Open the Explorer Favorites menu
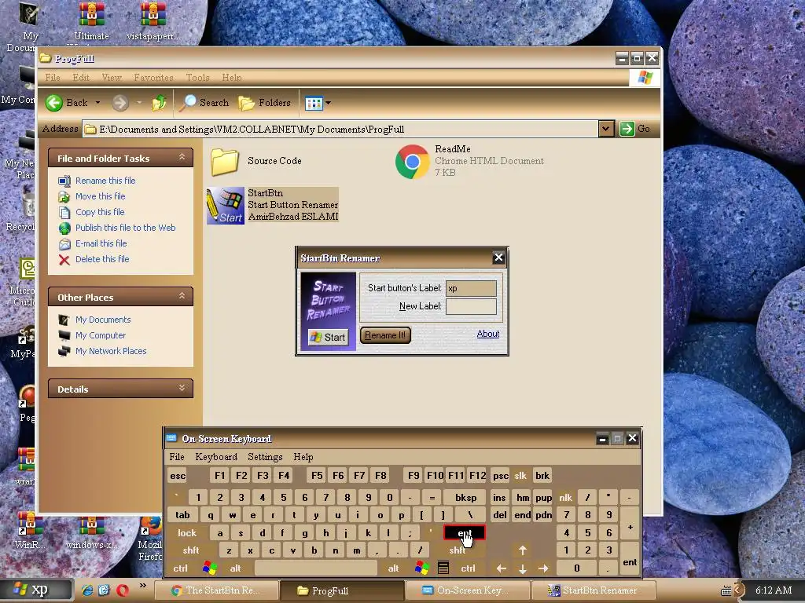Viewport: 805px width, 603px height. [153, 78]
